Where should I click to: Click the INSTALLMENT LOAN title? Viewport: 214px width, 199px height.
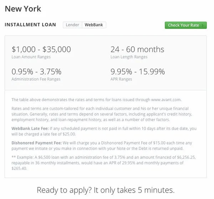click(30, 25)
